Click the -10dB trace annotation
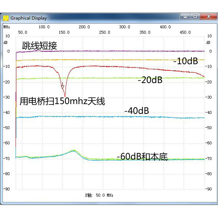218x218 pixels. (x=185, y=61)
